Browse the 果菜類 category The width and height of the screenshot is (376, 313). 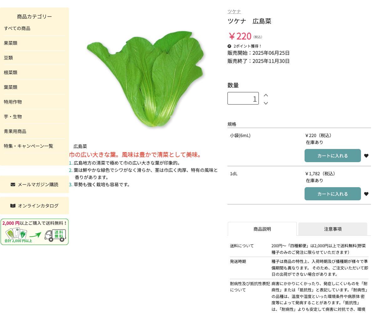point(11,43)
